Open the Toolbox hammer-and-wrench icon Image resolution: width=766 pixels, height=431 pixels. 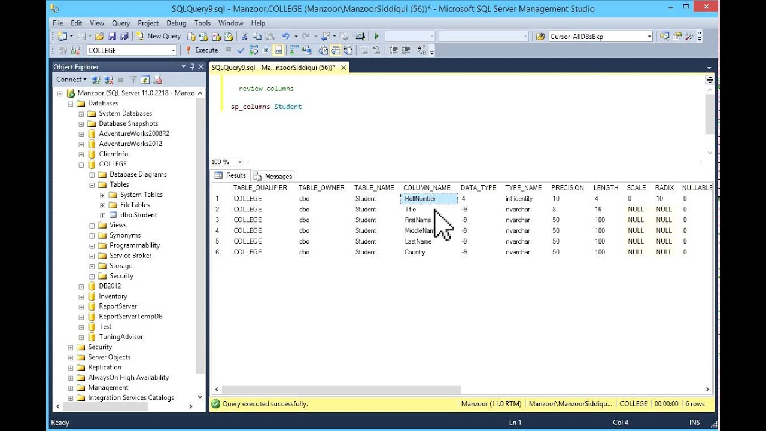click(689, 37)
